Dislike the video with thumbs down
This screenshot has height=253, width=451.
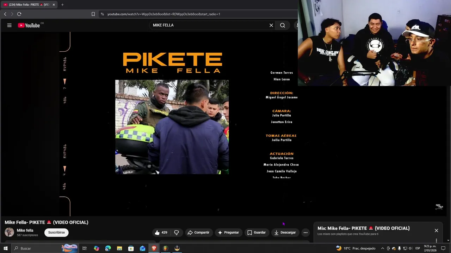point(177,232)
